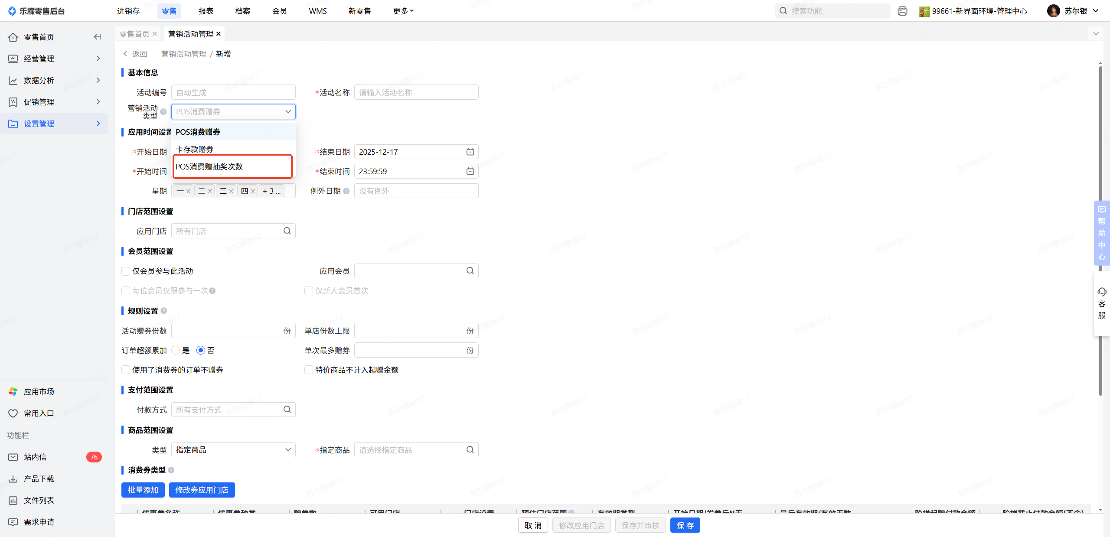Click the search icon in 应用门店 field
This screenshot has width=1110, height=537.
click(287, 231)
